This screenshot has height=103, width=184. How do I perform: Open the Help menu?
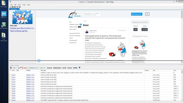pos(28,5)
